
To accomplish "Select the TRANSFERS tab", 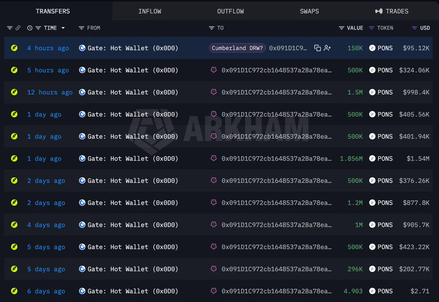I will pyautogui.click(x=53, y=11).
